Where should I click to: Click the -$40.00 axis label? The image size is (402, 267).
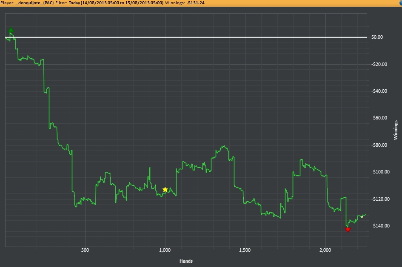pyautogui.click(x=379, y=91)
